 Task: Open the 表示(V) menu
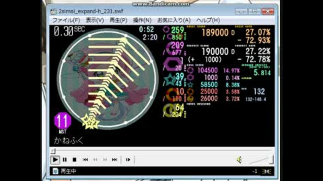click(x=95, y=20)
